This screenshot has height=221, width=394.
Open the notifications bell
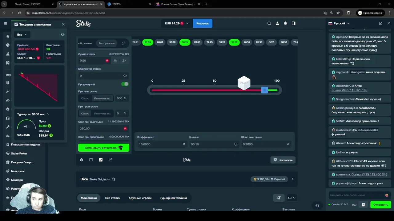tap(285, 23)
